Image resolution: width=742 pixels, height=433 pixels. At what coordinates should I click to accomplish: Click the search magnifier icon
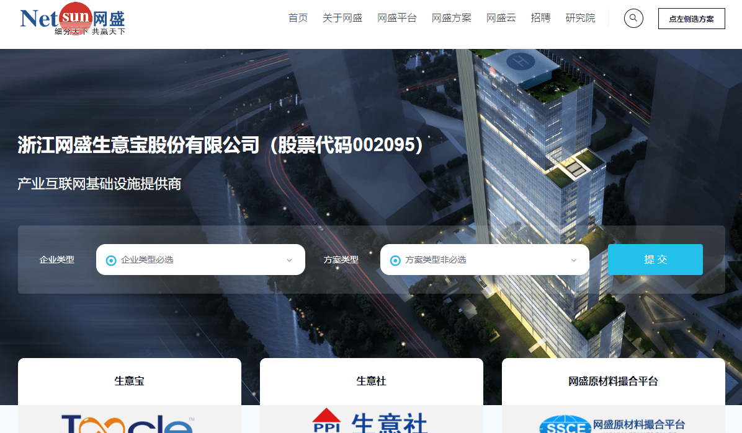click(x=633, y=18)
